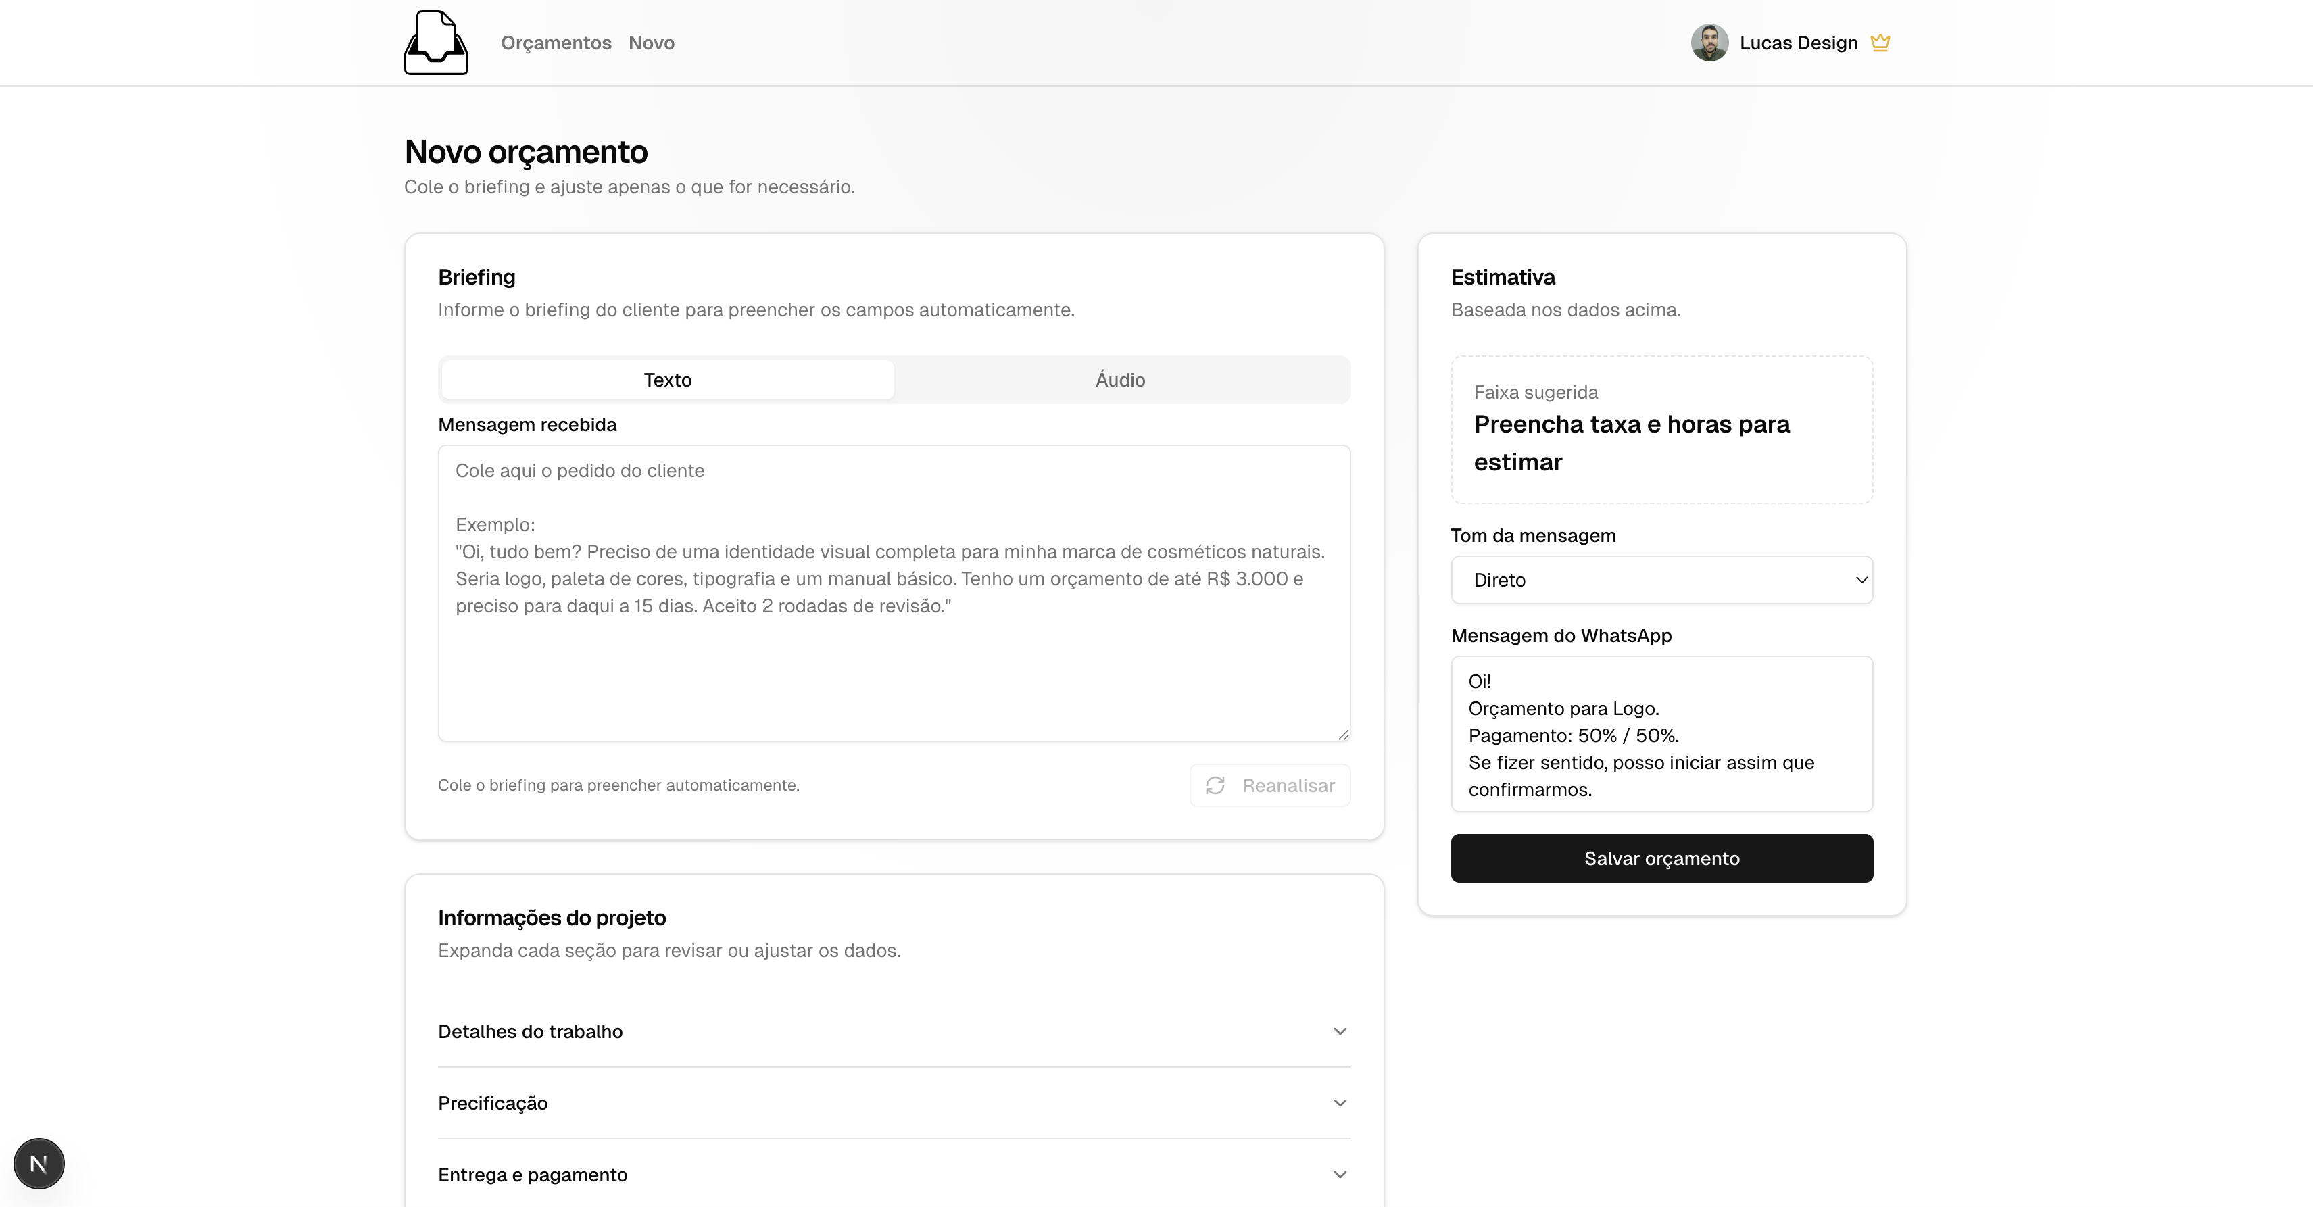Click chevron beside Detalhes do trabalho
This screenshot has width=2313, height=1207.
point(1340,1031)
